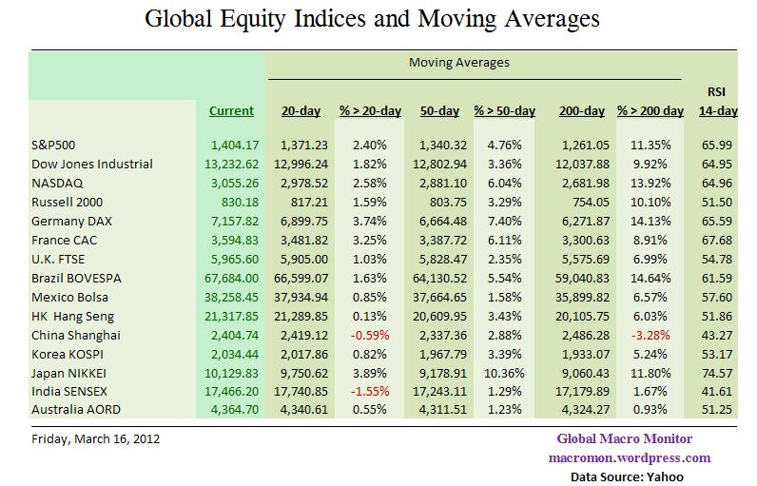757x486 pixels.
Task: Click the Current column header
Action: (231, 111)
